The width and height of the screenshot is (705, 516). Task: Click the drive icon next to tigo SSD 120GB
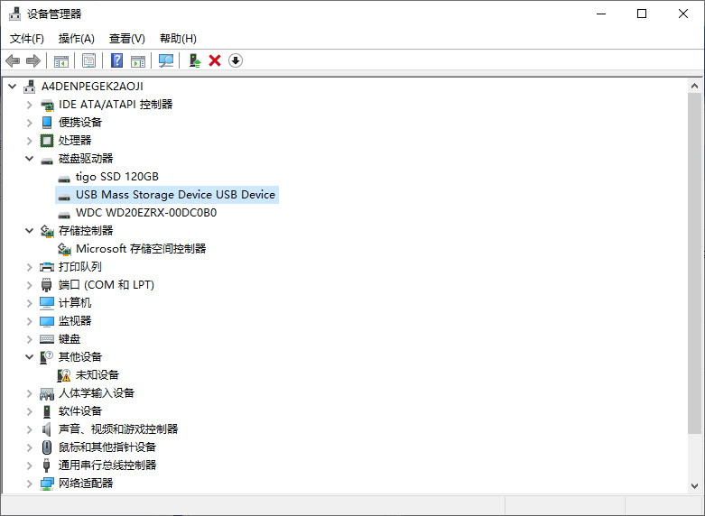pyautogui.click(x=64, y=178)
